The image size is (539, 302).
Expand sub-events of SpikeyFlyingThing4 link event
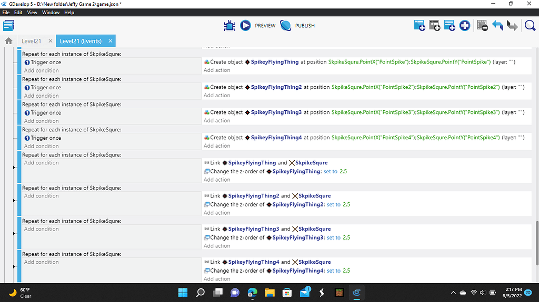14,267
